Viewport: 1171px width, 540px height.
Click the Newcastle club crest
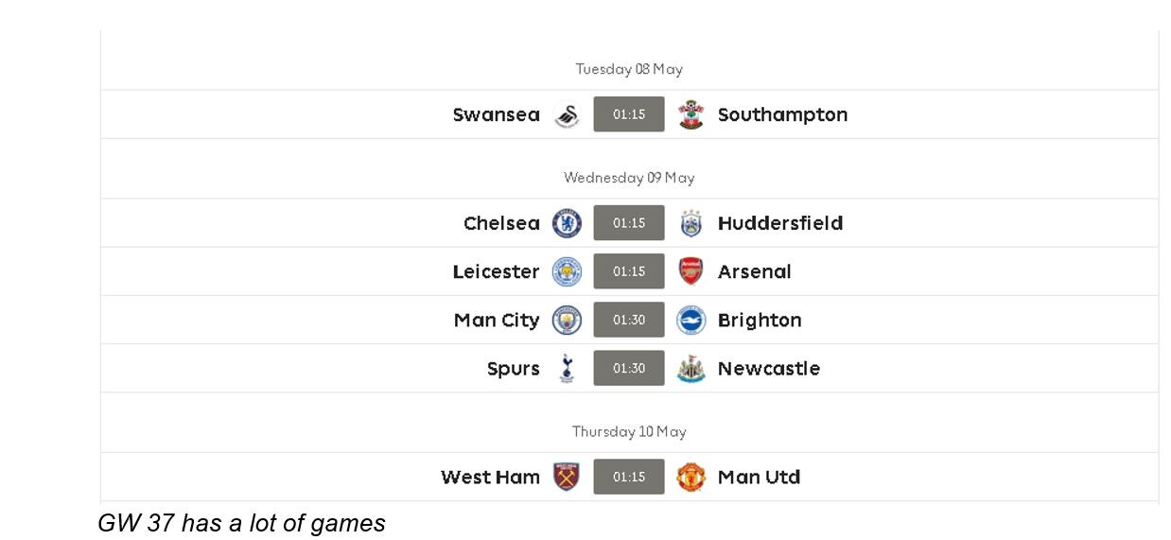(x=690, y=368)
